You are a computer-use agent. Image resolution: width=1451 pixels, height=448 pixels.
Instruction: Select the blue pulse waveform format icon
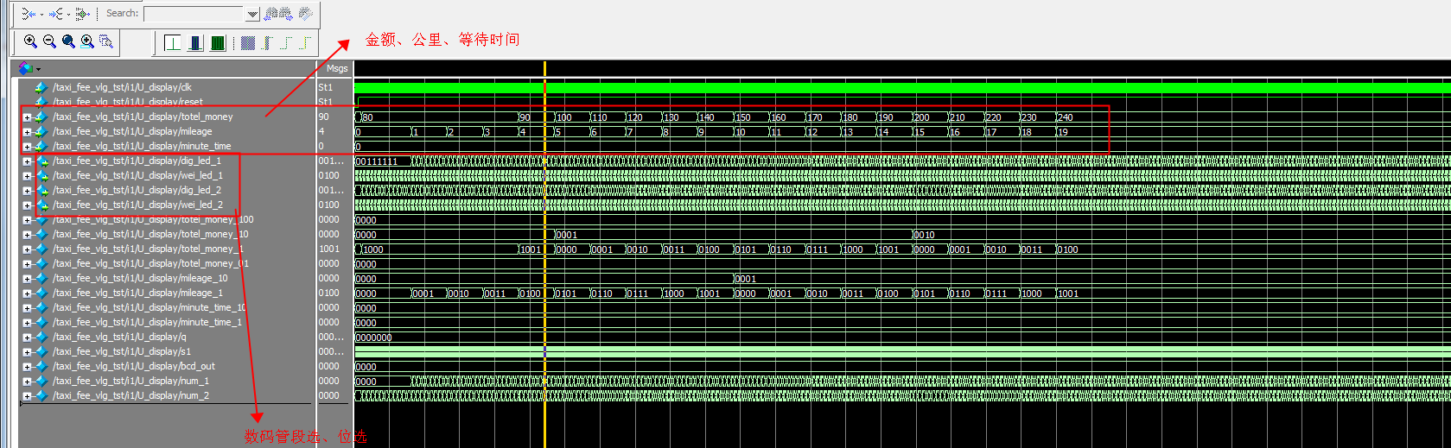196,42
